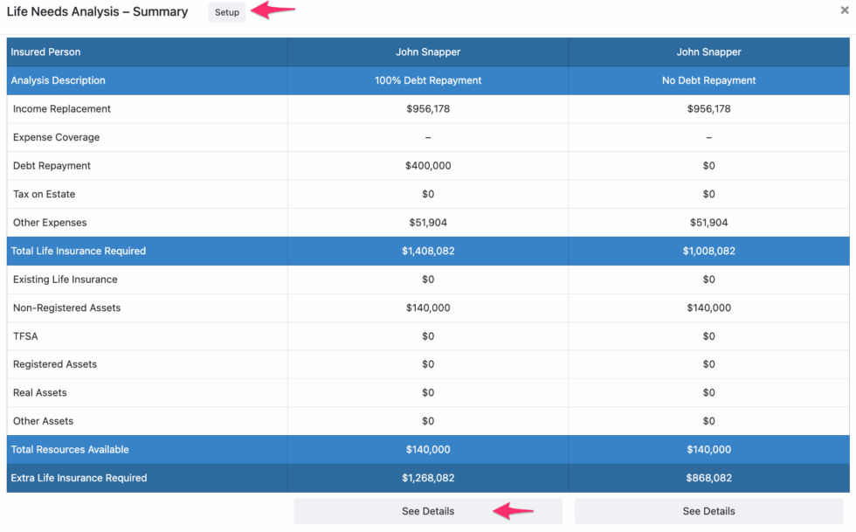The height and width of the screenshot is (532, 856).
Task: Open the Setup dialog for the analysis
Action: click(x=226, y=12)
